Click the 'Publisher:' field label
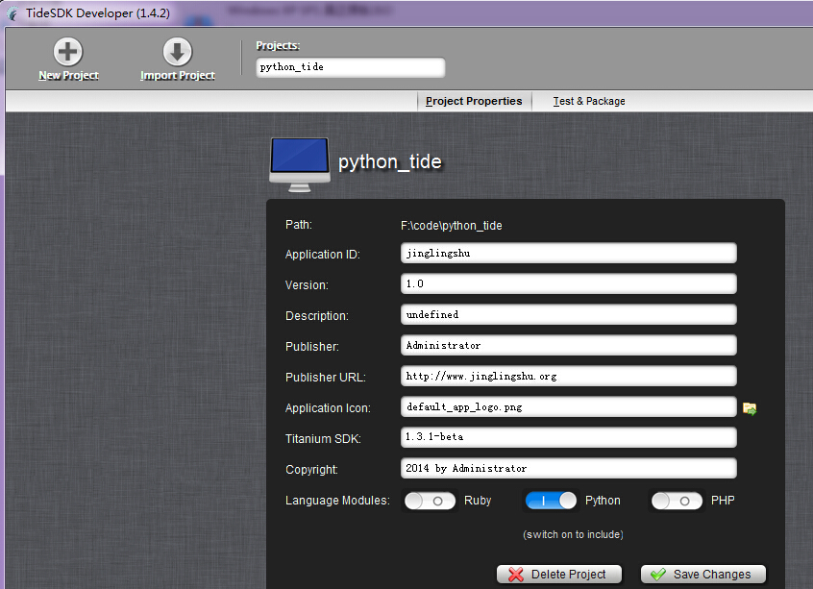813x589 pixels. coord(312,347)
